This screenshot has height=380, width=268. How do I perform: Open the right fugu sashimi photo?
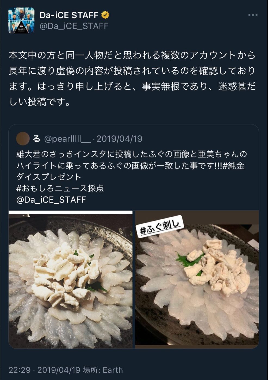coord(197,280)
